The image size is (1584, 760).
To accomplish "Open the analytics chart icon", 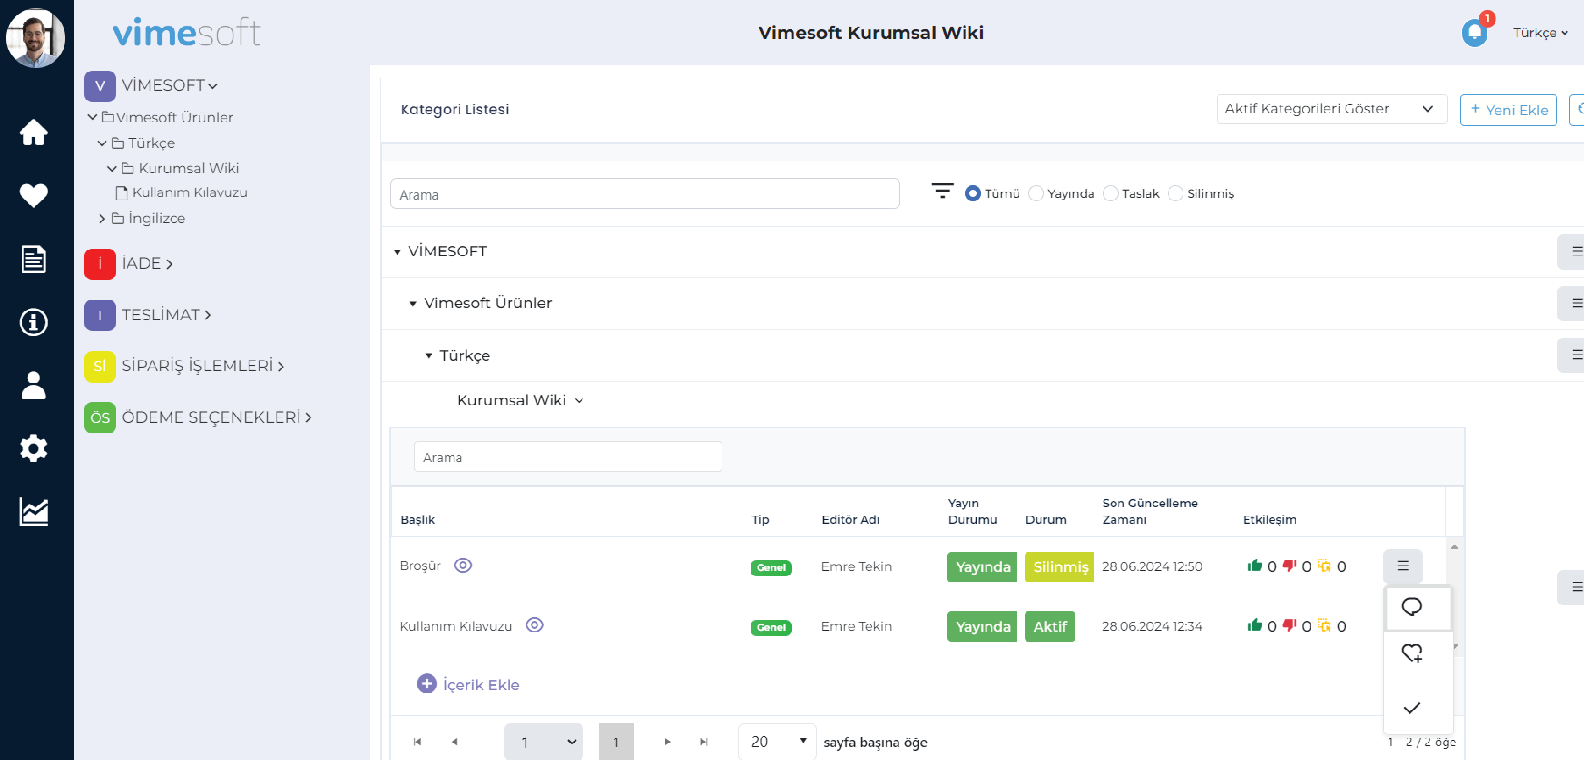I will [33, 511].
